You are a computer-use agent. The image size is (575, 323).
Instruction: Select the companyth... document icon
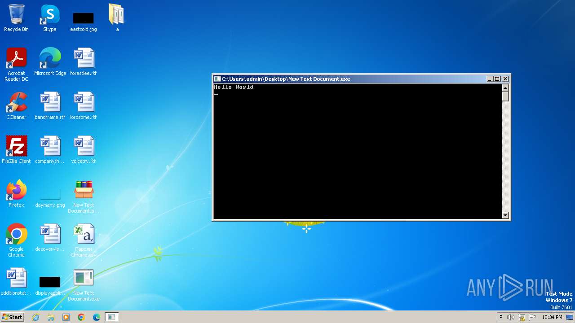coord(50,150)
